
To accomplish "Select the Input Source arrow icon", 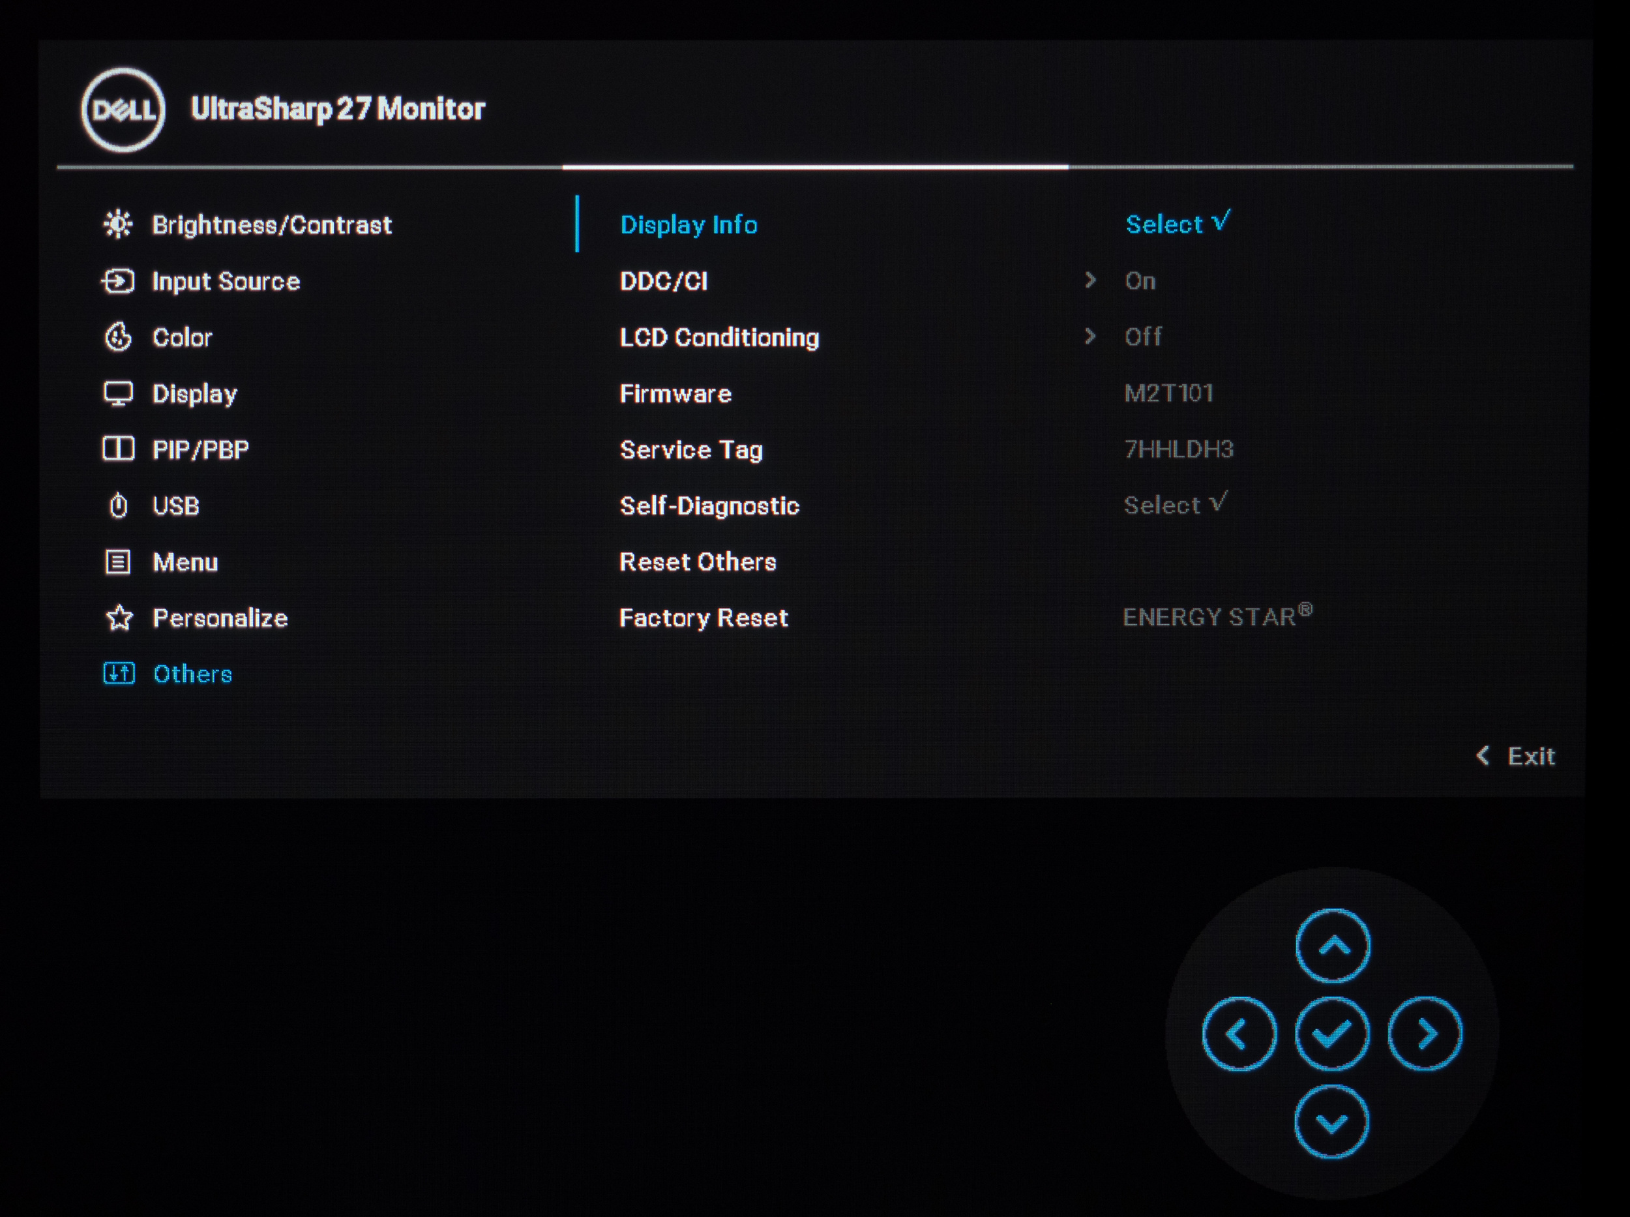I will click(x=118, y=280).
